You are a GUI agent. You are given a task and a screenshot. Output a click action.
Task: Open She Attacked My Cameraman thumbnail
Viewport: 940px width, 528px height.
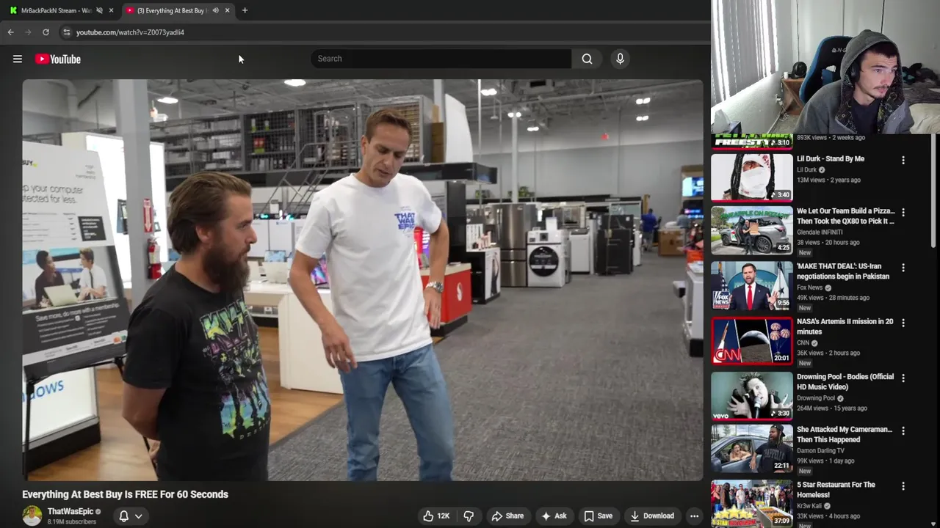coord(751,448)
